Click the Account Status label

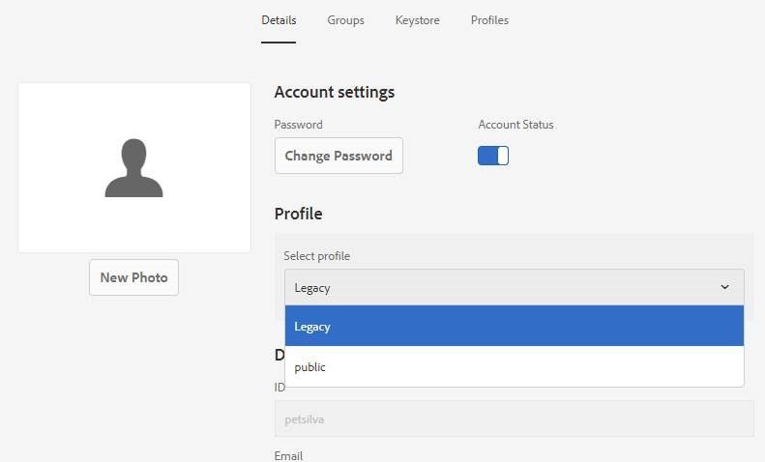[x=515, y=125]
